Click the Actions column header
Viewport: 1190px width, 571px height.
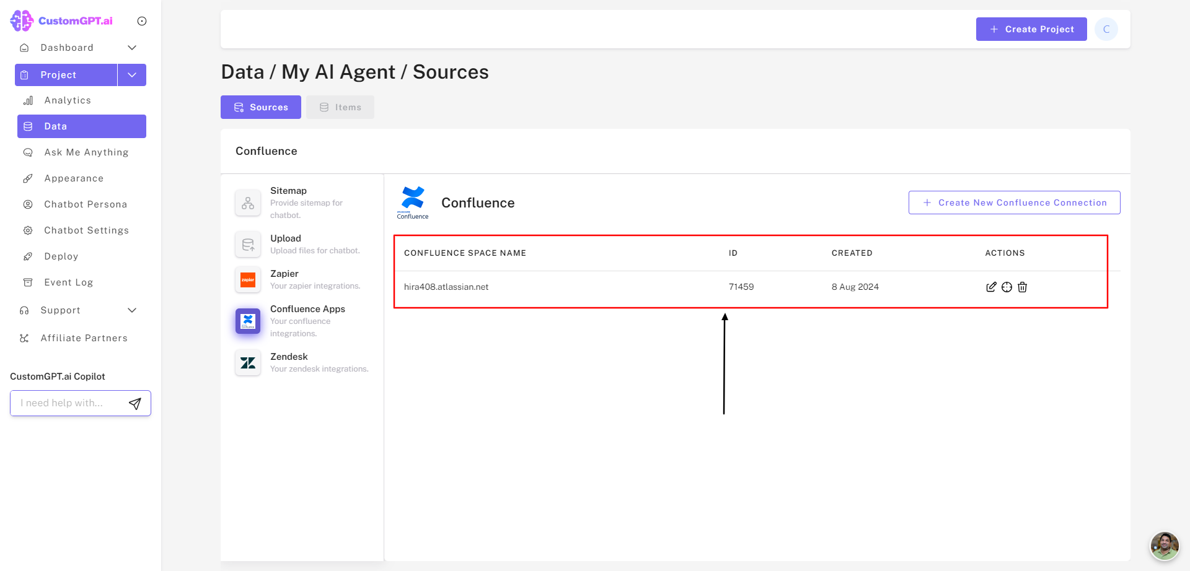coord(1005,253)
